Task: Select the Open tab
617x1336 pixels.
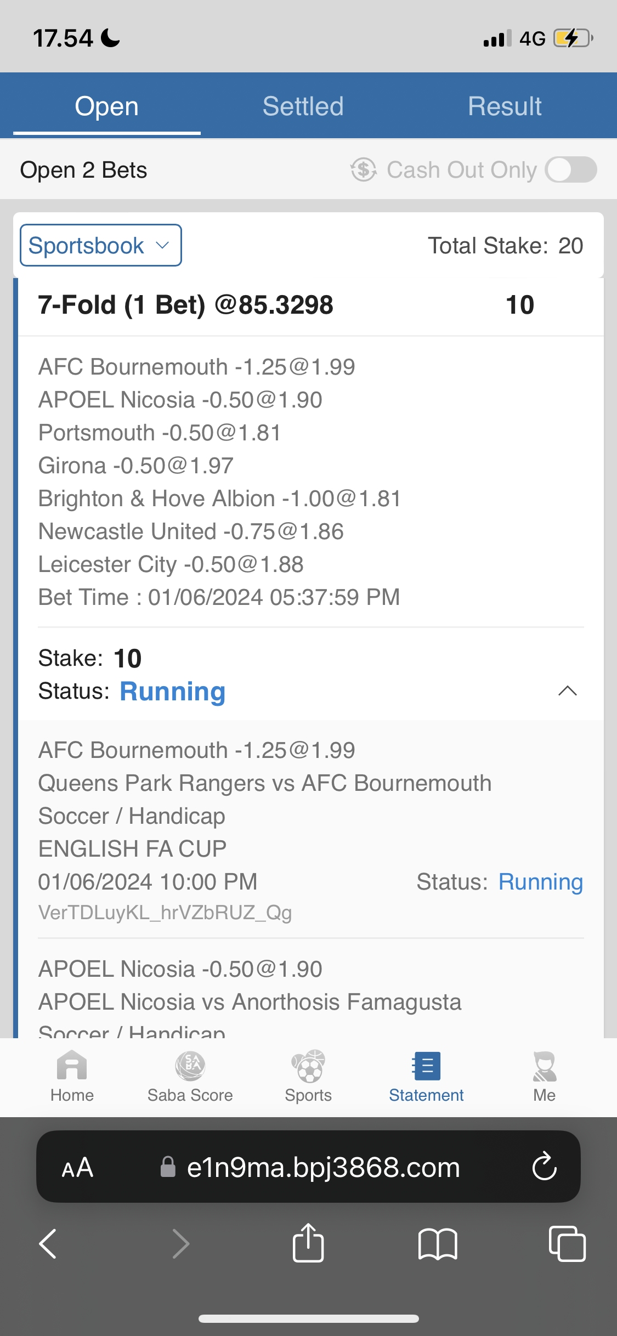Action: click(x=107, y=106)
